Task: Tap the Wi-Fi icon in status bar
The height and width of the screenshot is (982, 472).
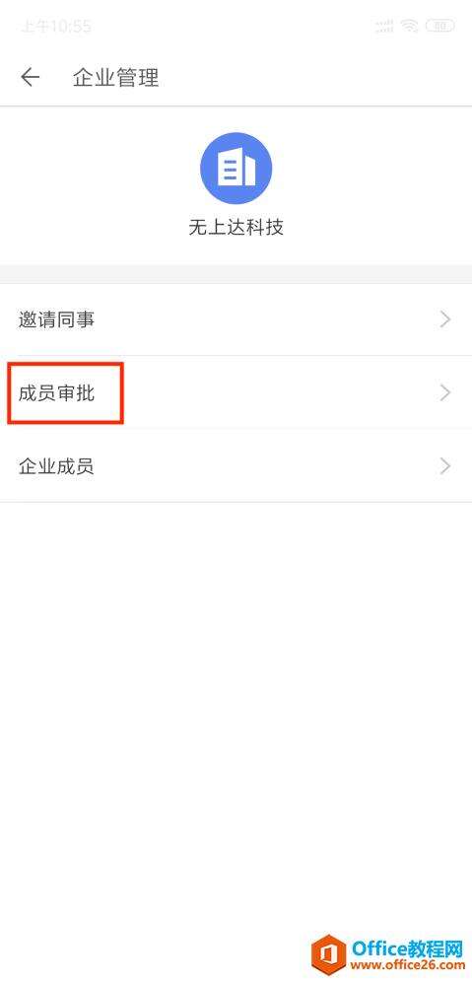Action: coord(409,26)
